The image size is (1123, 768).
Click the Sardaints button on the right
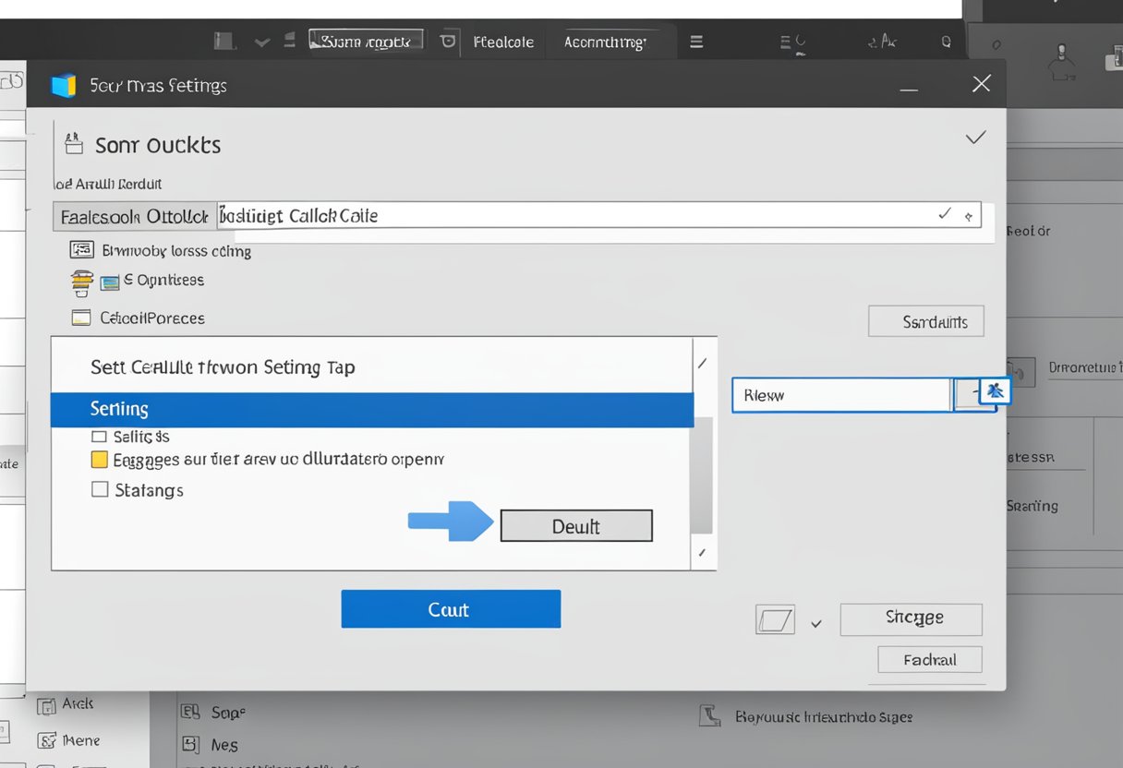coord(925,321)
